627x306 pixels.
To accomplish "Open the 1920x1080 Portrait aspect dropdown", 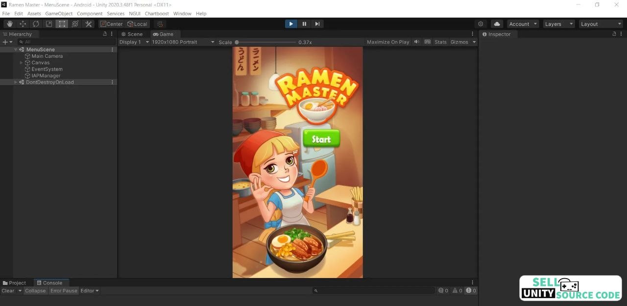I will [183, 42].
